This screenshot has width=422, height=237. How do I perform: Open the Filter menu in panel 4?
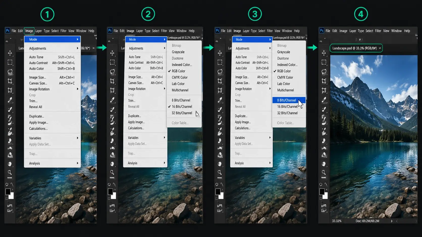tap(378, 31)
